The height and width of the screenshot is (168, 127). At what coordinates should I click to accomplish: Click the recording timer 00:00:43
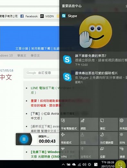click(47, 141)
